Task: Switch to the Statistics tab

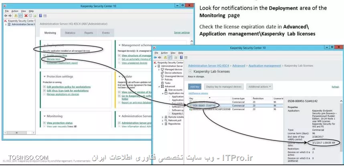Action: [x=70, y=33]
